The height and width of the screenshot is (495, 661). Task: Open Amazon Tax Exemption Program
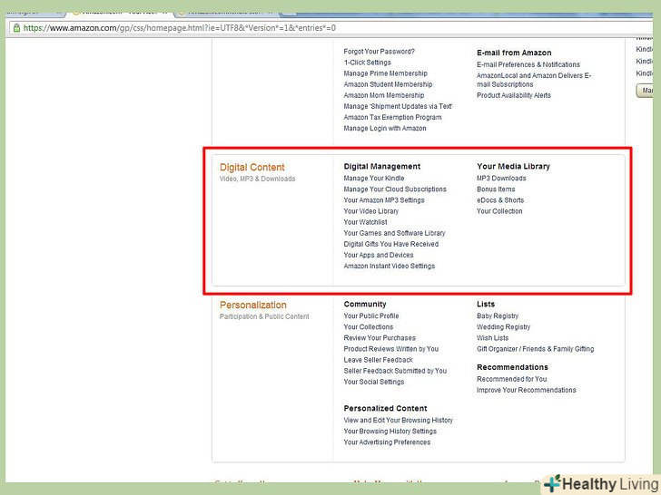[392, 117]
